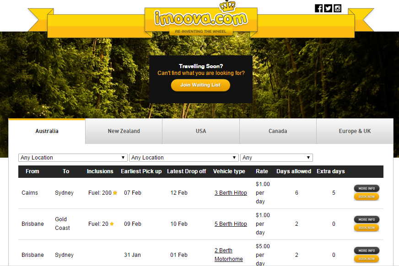The height and width of the screenshot is (266, 399).
Task: Click days allowed value in 2 Berth Motorhome row
Action: (x=297, y=255)
